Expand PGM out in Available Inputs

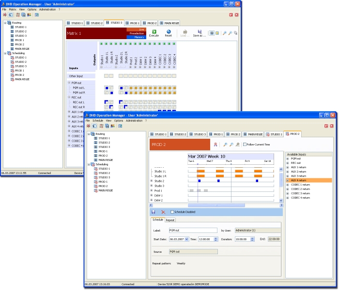click(288, 159)
